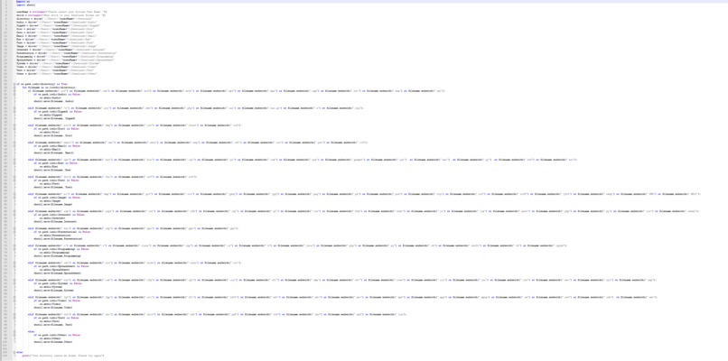
Task: Collapse fold marker beside 'if os.path.isdir(Font) is False'
Action: 14,180
